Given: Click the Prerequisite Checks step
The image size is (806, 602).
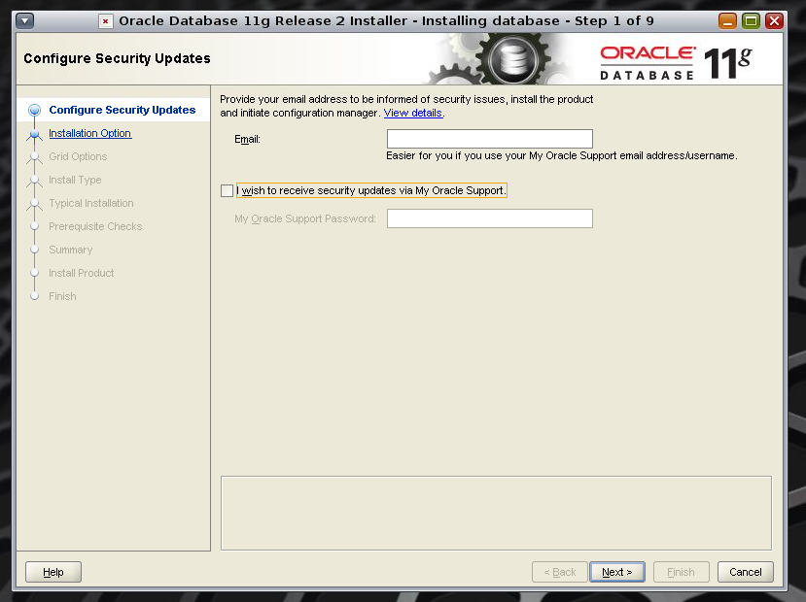Looking at the screenshot, I should pyautogui.click(x=95, y=226).
